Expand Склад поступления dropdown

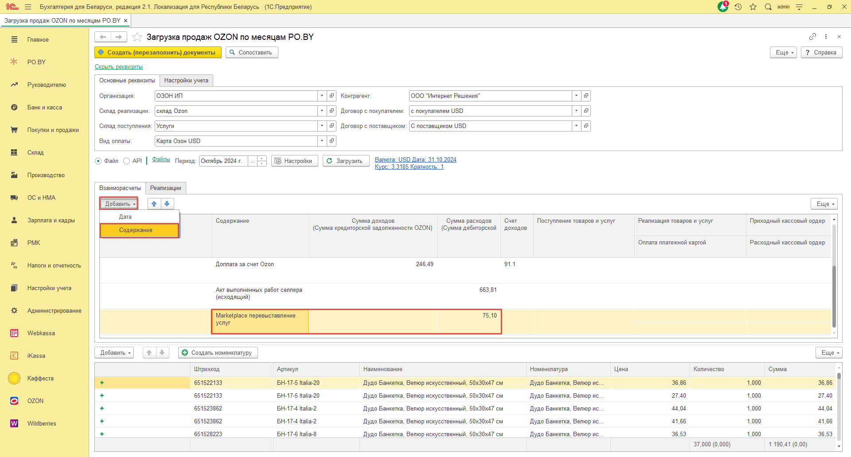coord(322,126)
